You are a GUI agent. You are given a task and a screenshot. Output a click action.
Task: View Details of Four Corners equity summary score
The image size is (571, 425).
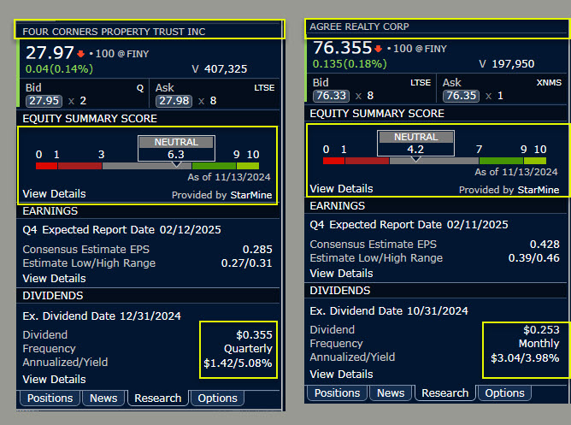(x=54, y=194)
